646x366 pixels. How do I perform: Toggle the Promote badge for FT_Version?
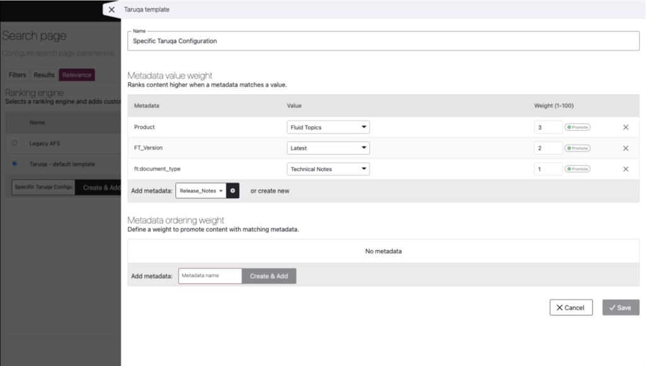tap(577, 148)
